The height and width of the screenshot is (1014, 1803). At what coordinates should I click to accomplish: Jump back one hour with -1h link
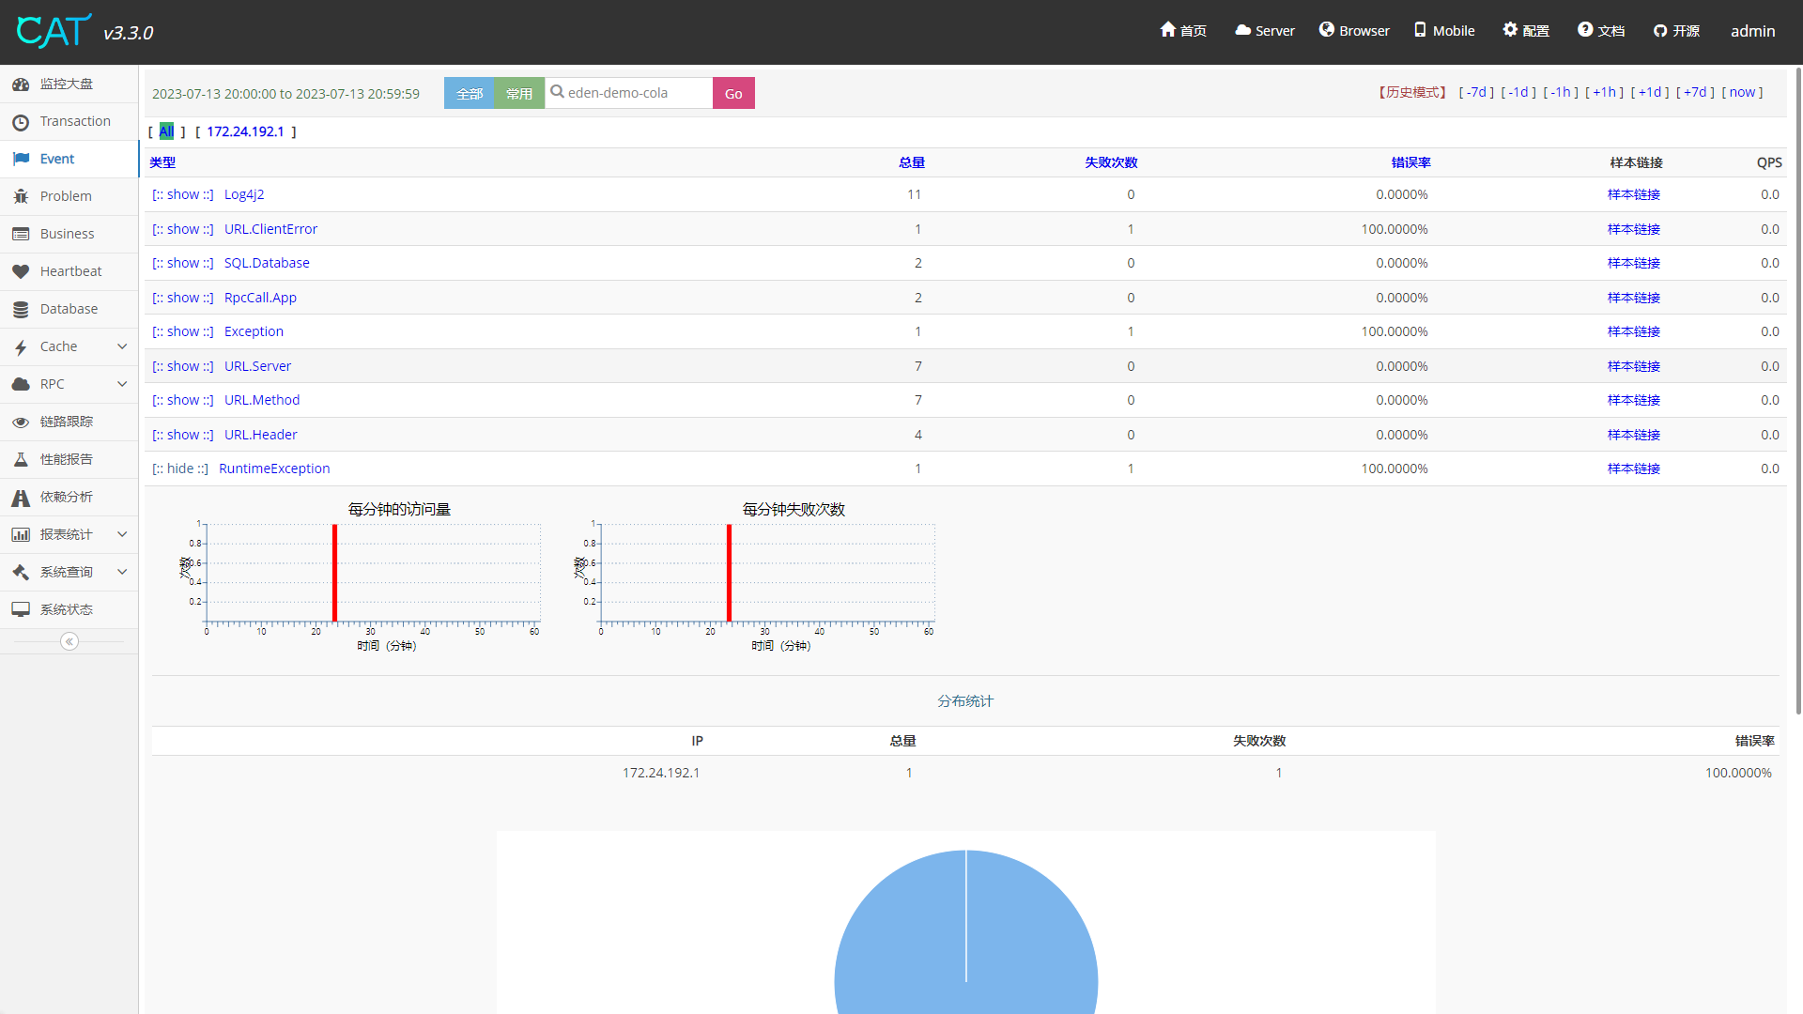(1561, 92)
